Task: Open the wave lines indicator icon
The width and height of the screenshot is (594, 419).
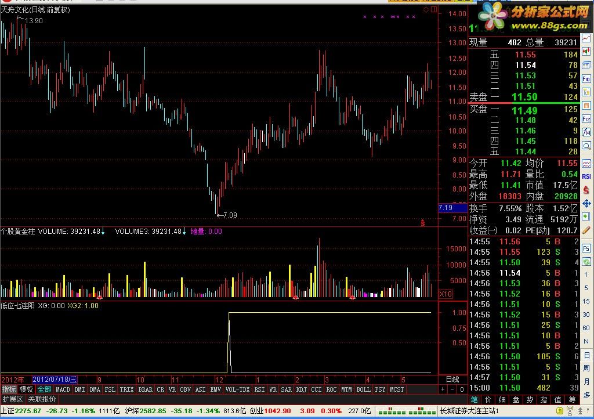Action: [x=586, y=164]
